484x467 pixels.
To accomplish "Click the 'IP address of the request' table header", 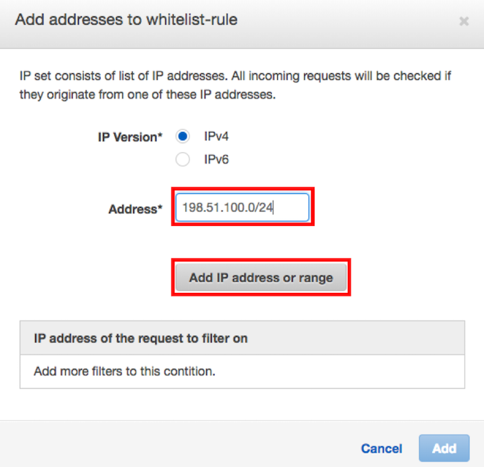I will (141, 339).
